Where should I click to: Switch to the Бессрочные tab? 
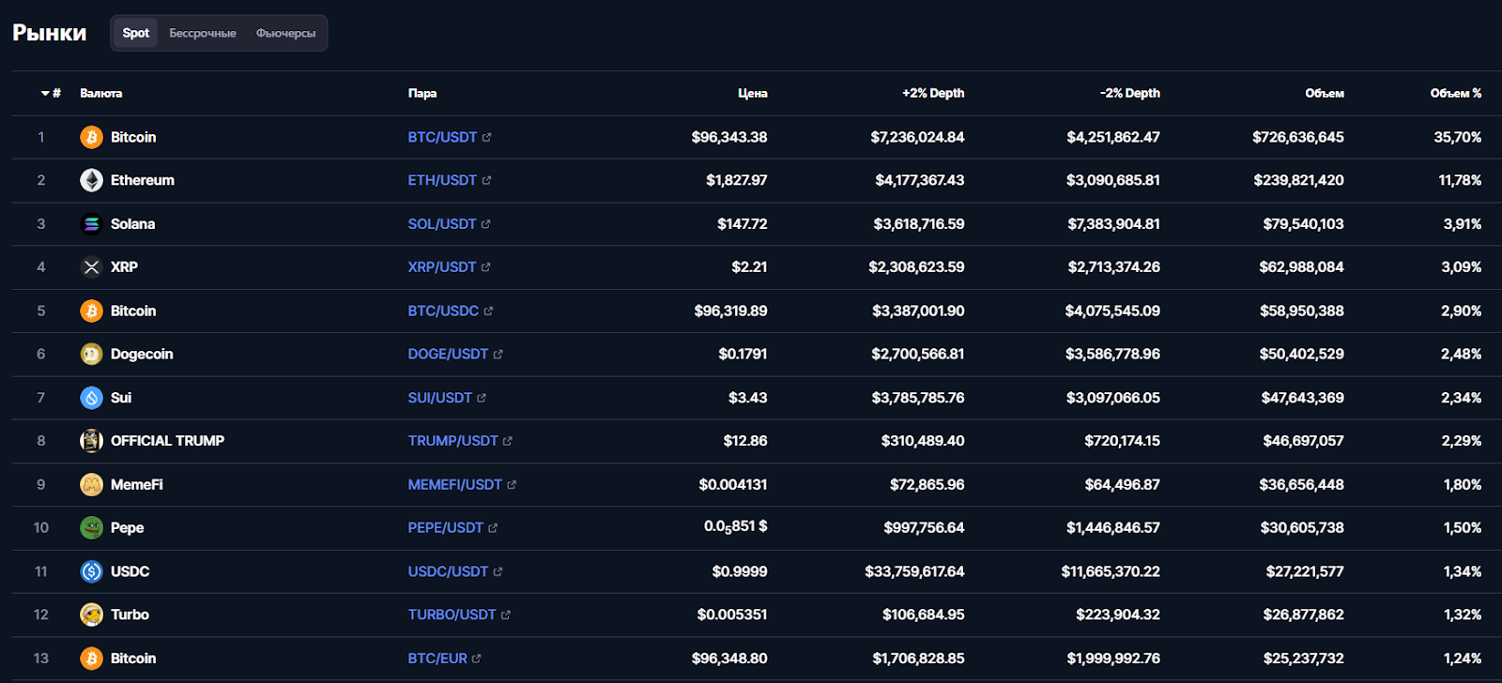click(x=203, y=33)
